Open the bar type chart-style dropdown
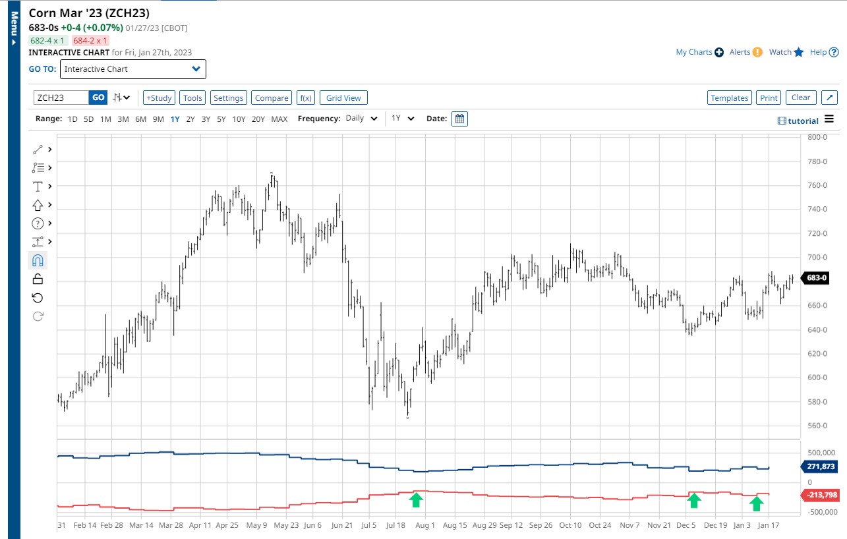The image size is (847, 539). coord(121,98)
